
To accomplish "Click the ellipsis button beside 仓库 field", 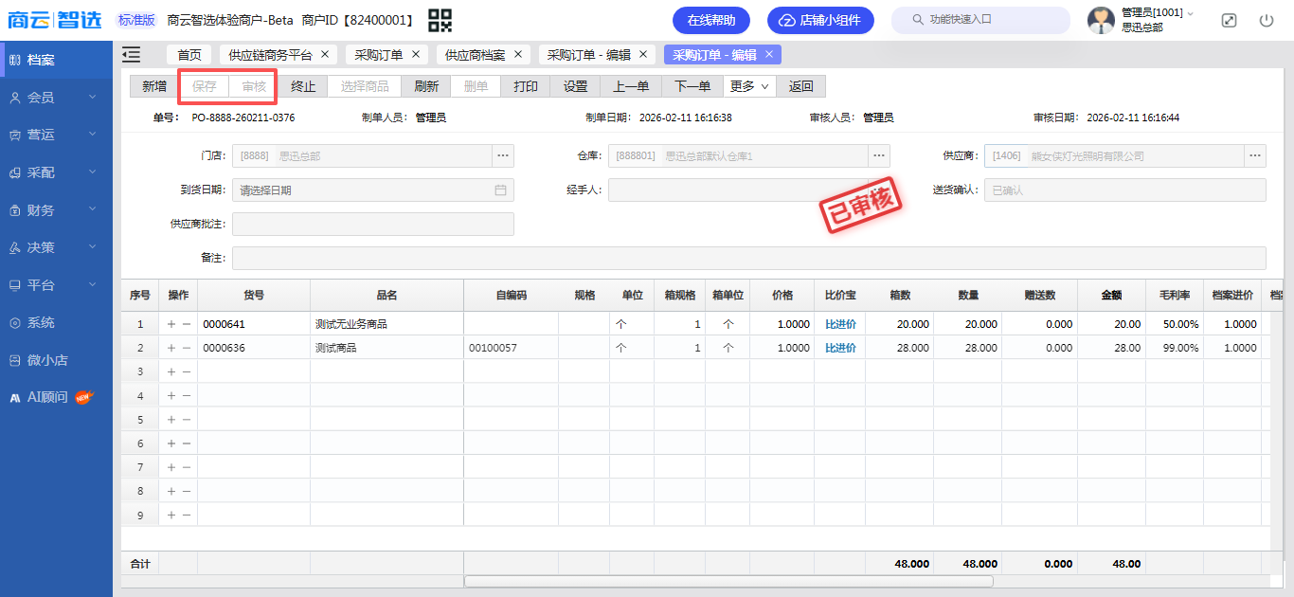I will click(x=879, y=155).
